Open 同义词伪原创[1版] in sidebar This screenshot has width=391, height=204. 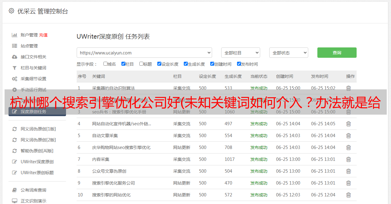click(x=38, y=129)
